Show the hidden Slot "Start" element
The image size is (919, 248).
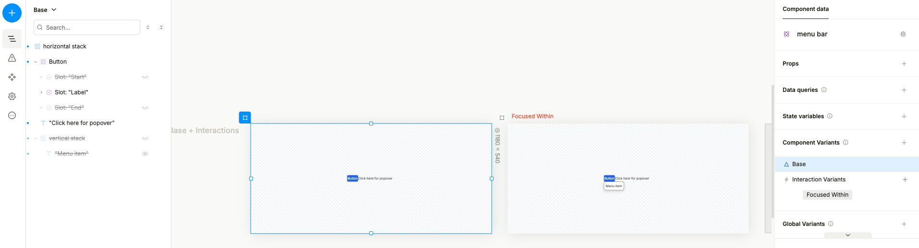click(x=145, y=77)
